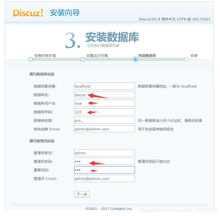Click the 数据库名 field containing discuz
This screenshot has width=220, height=216.
[104, 95]
